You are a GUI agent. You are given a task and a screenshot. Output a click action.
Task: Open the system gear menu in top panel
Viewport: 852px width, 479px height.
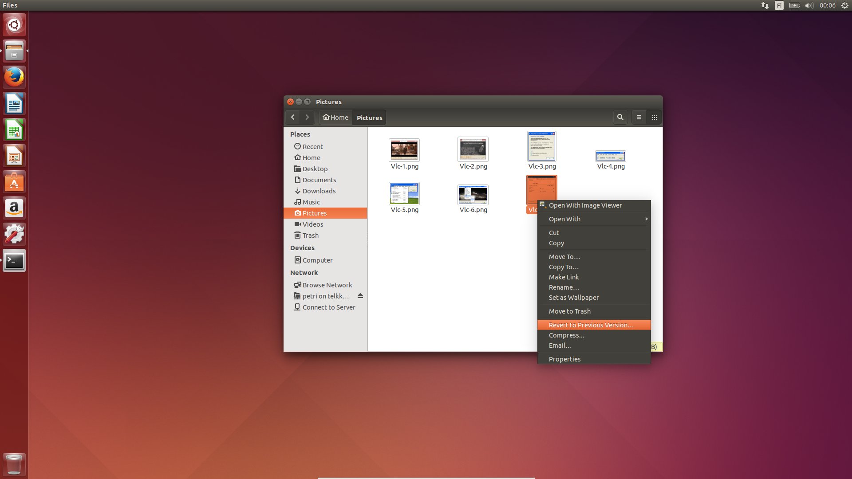[845, 5]
